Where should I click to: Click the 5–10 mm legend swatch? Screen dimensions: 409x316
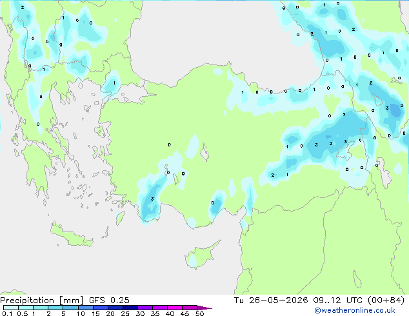click(70, 308)
